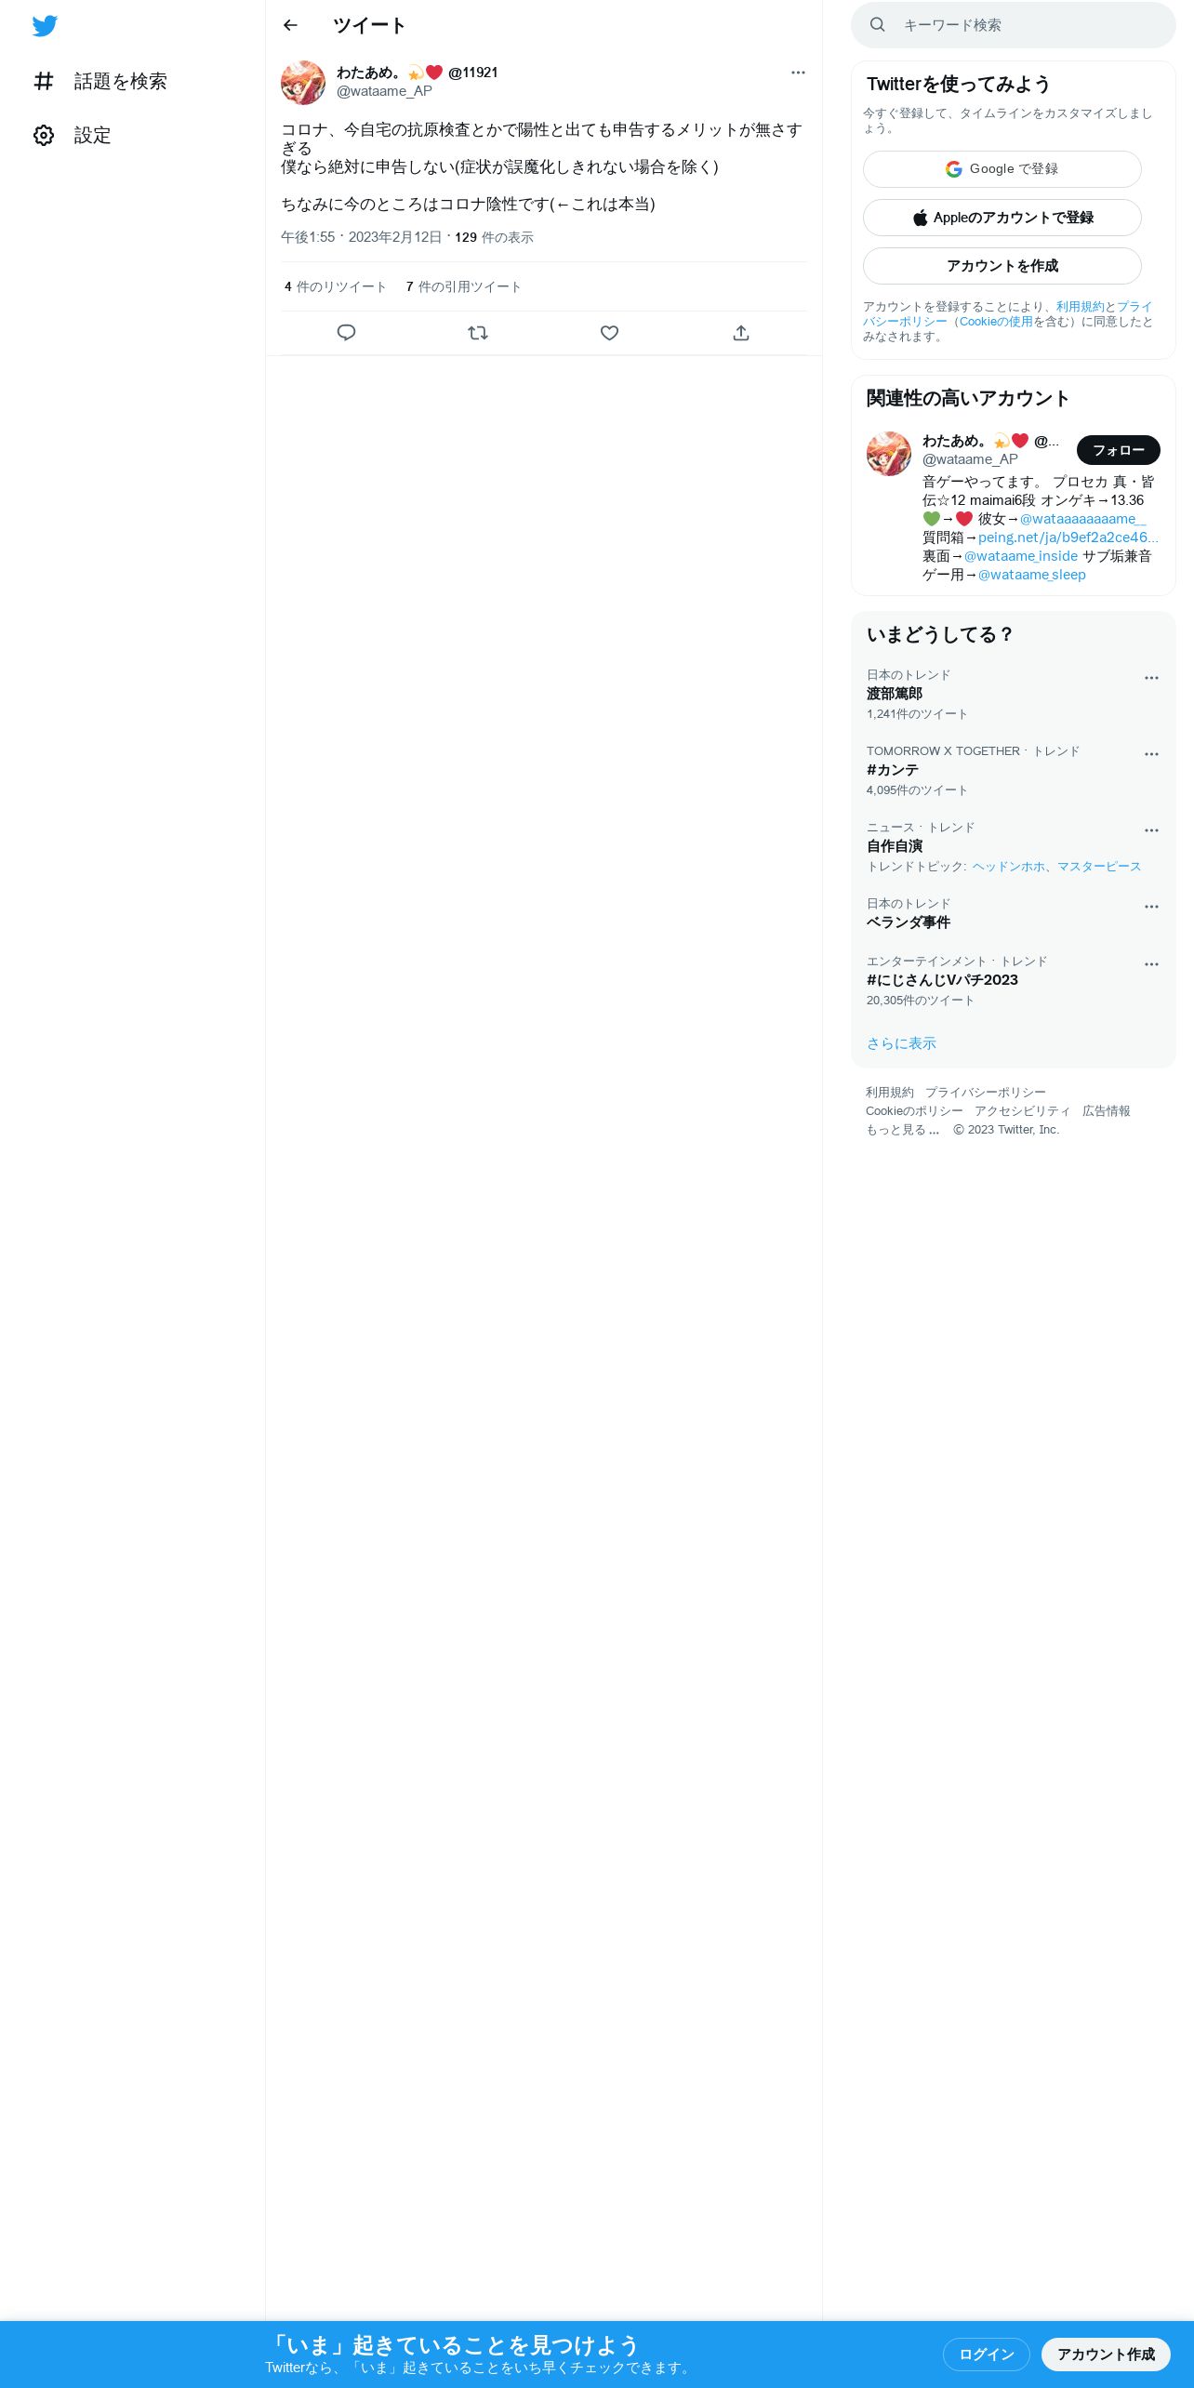Click the Twitter bird logo

click(x=45, y=26)
